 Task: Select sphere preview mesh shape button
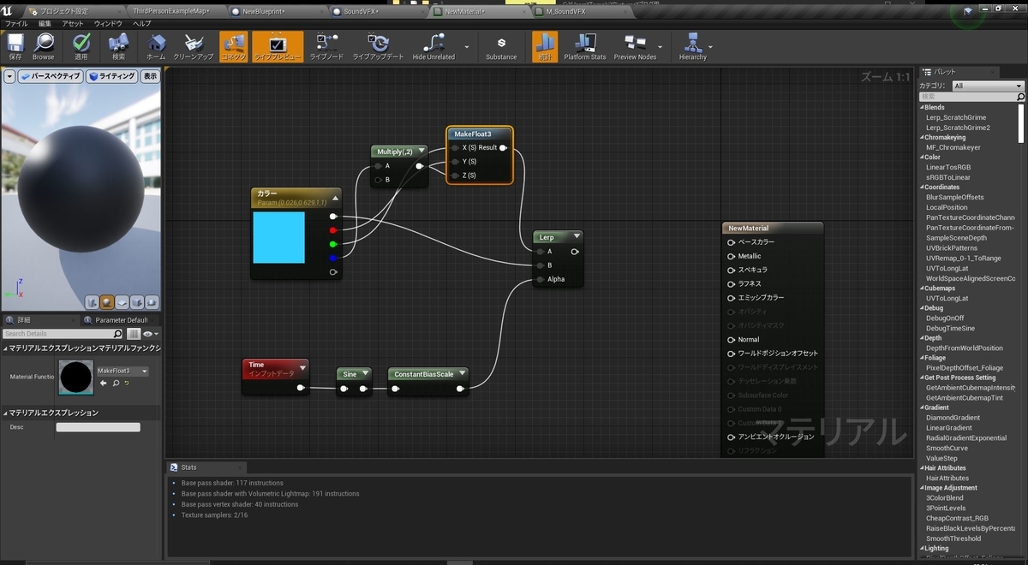[107, 302]
